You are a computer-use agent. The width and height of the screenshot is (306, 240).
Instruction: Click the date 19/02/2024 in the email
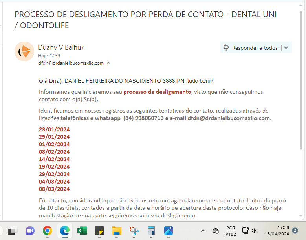click(54, 167)
